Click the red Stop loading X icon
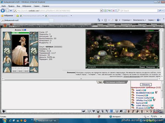This screenshot has width=165, height=123. point(114,11)
